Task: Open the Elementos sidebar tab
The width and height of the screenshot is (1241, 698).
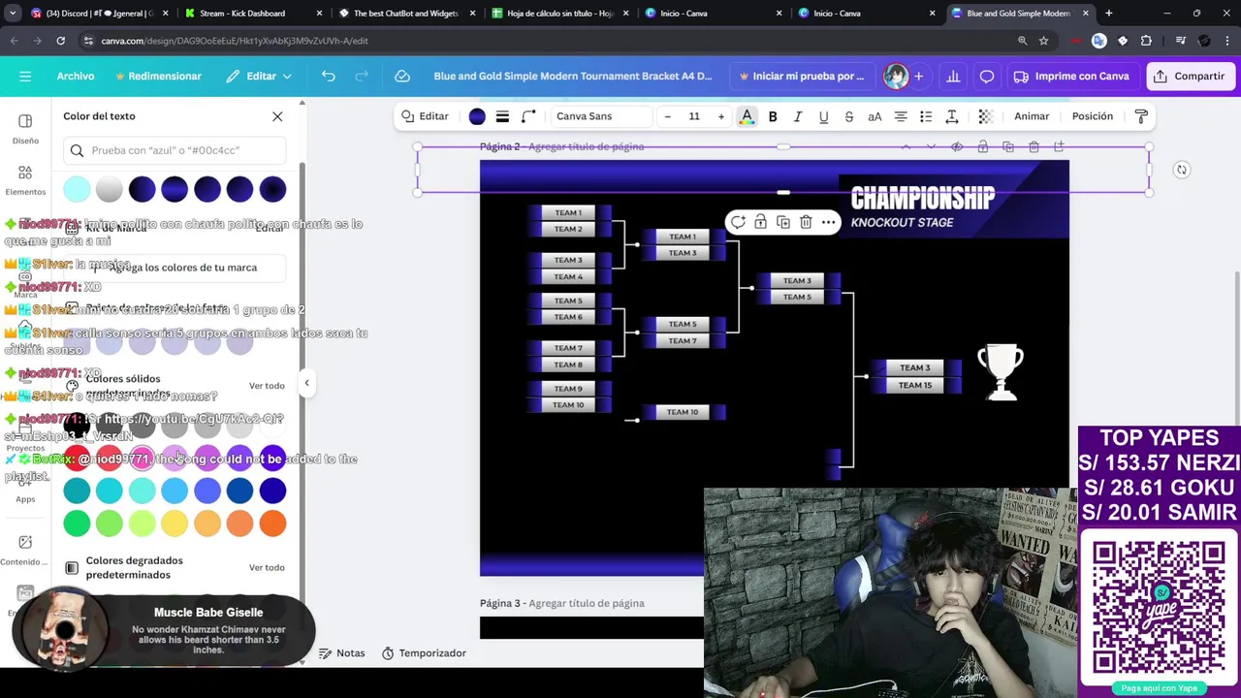Action: (25, 179)
